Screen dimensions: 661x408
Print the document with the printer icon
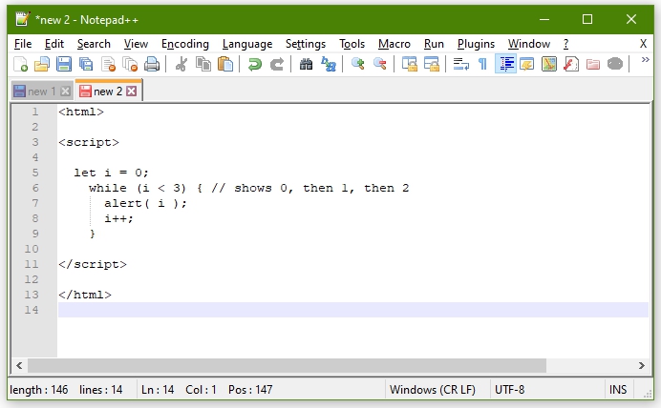[x=152, y=65]
